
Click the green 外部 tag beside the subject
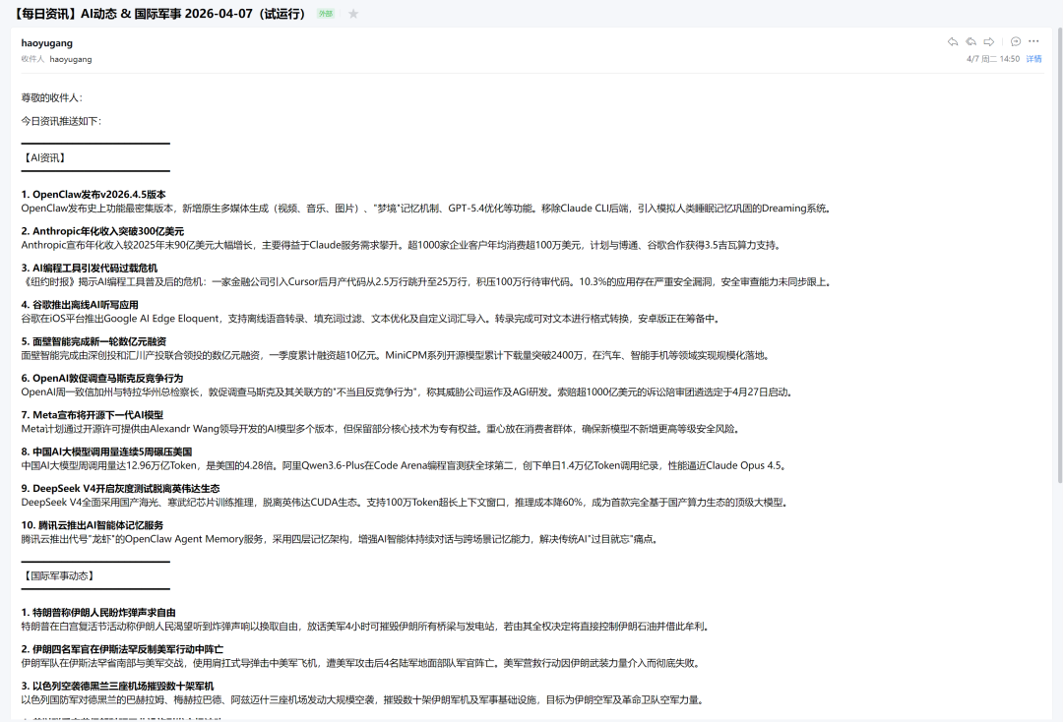(325, 14)
